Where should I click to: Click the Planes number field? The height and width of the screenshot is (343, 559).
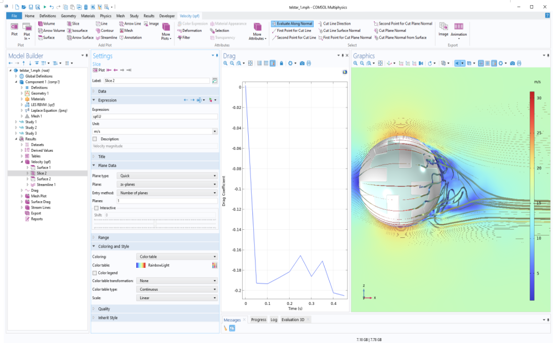point(167,201)
